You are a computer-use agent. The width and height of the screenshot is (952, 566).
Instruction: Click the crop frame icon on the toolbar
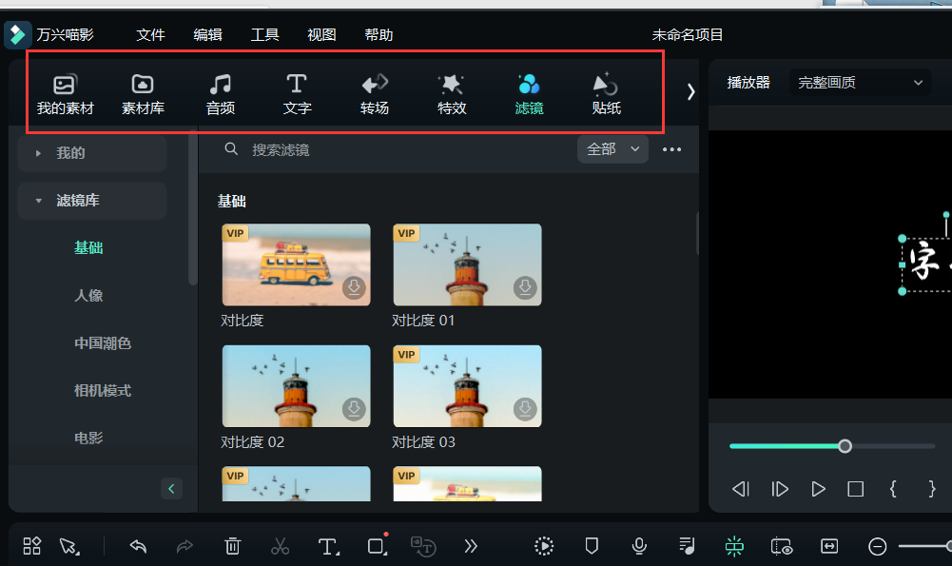click(x=377, y=546)
